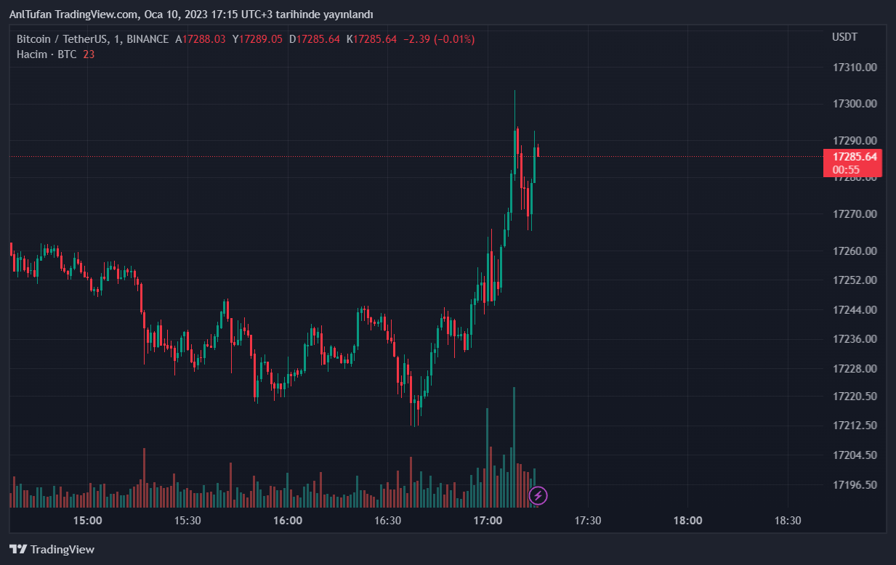Click the TradingView logo in the footer

(52, 550)
